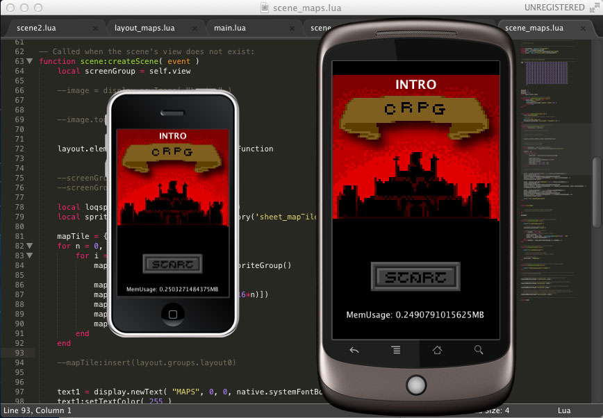Click the iPhone earpiece speaker slot

(x=173, y=113)
